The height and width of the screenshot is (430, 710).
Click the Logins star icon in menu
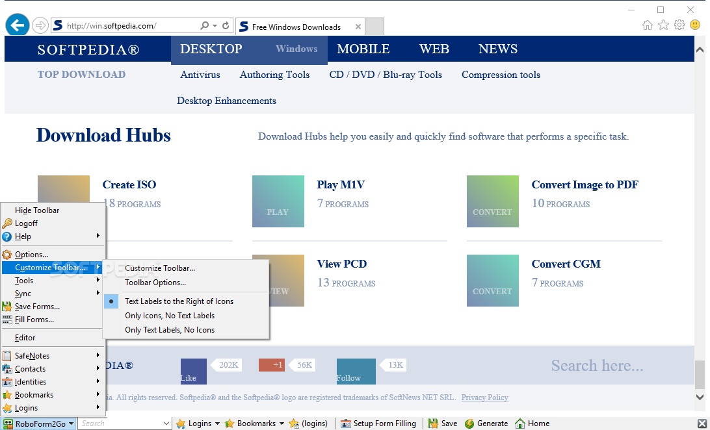tap(7, 409)
